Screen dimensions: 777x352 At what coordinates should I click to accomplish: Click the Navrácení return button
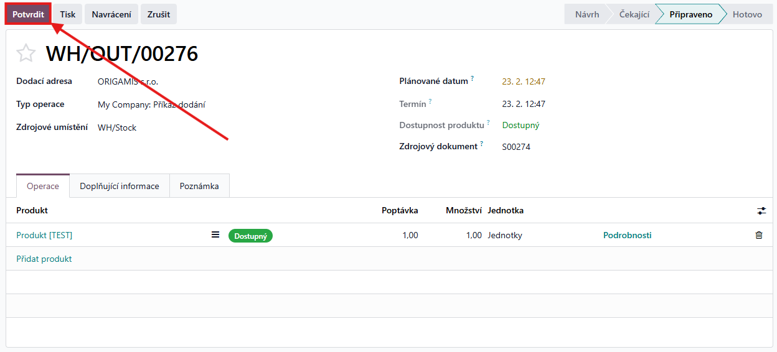point(111,14)
